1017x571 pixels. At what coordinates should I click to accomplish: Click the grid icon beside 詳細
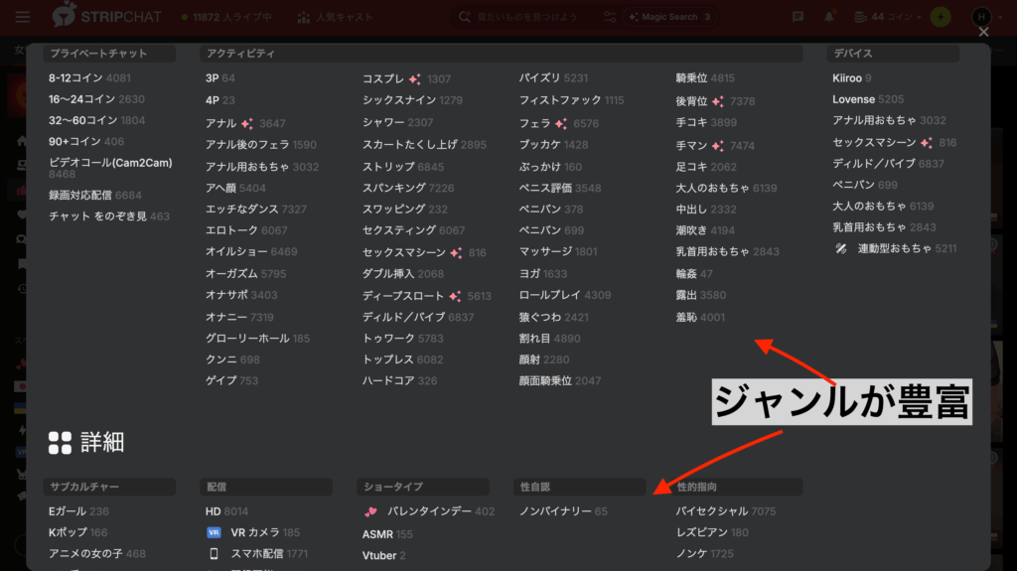(x=60, y=443)
